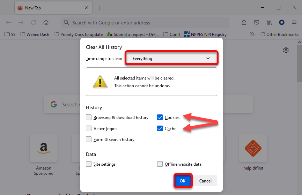Cancel the Clear All History dialog
This screenshot has width=302, height=195.
pos(205,181)
